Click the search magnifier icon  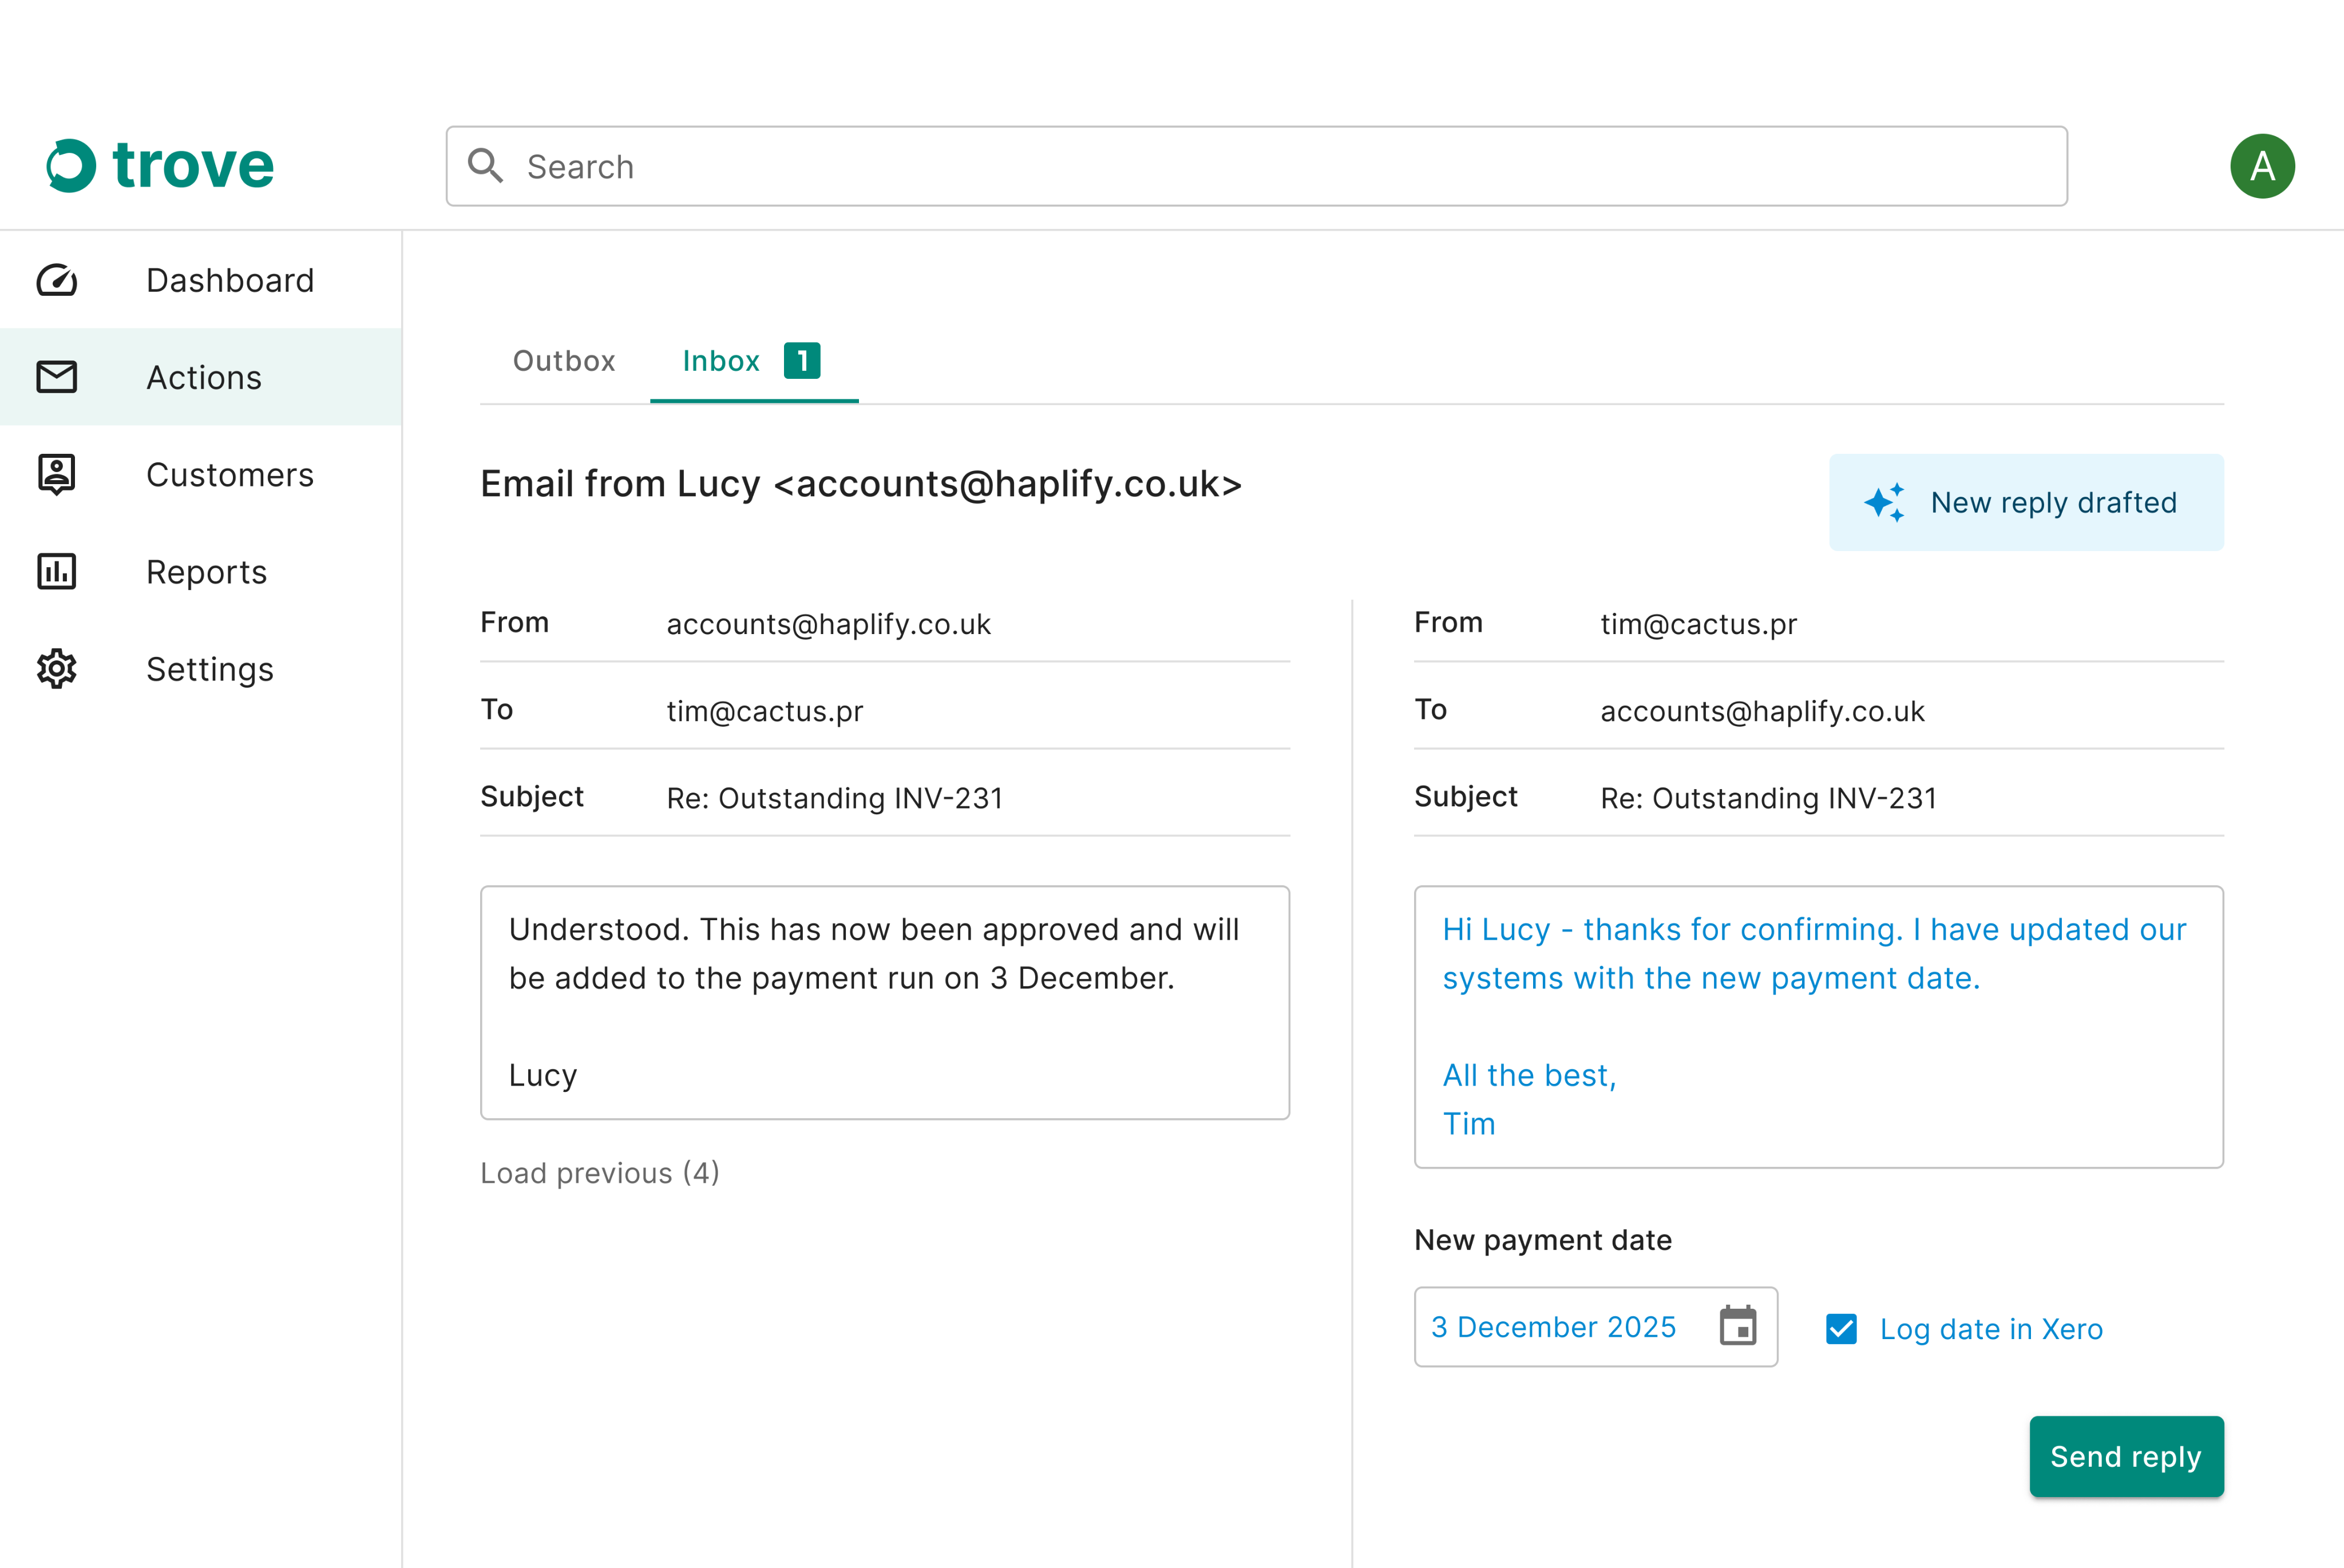(486, 166)
